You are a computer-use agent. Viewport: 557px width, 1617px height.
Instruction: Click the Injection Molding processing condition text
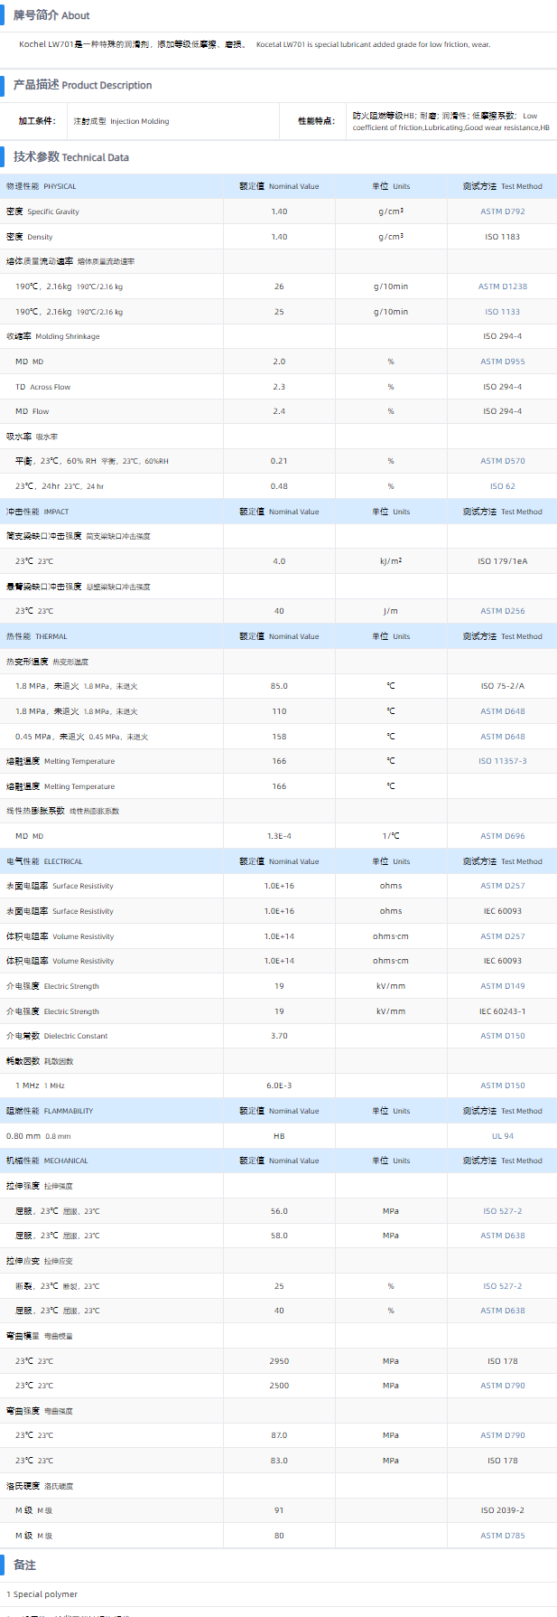point(121,121)
